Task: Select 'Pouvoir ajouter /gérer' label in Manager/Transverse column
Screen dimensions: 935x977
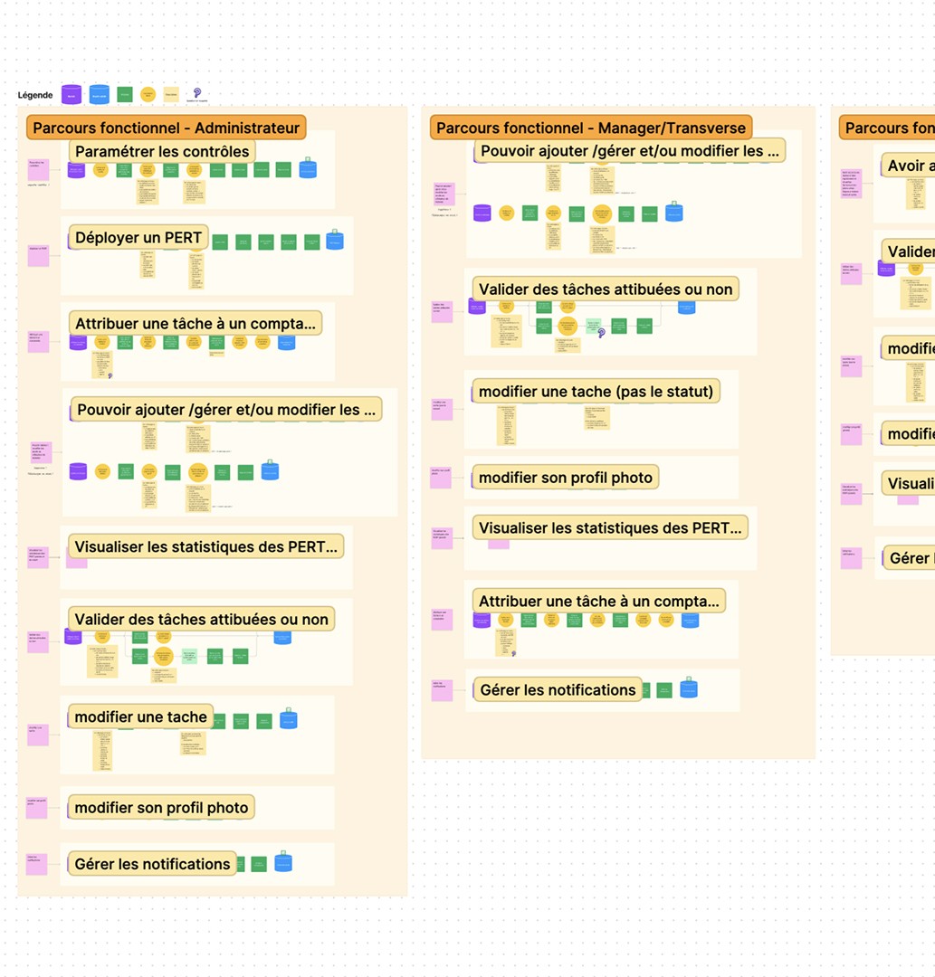Action: [630, 151]
